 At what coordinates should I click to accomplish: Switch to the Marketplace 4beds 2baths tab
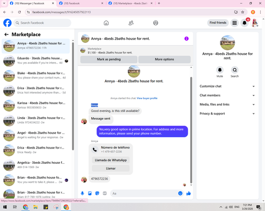(x=130, y=3)
